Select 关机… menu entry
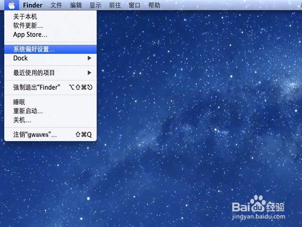Screen dimensions: 302x227 pos(50,120)
